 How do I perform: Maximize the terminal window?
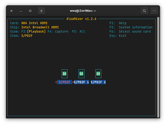(x=30, y=11)
